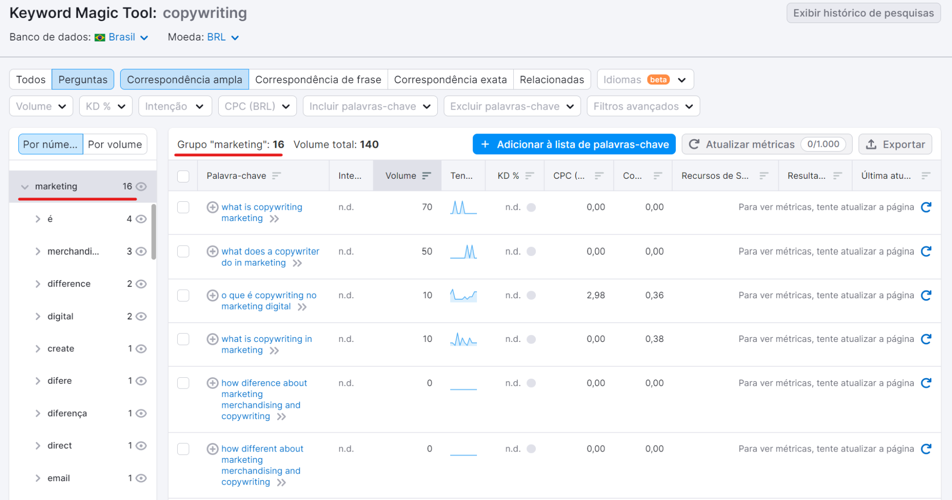Expand the 'digital' subgroup

click(38, 316)
